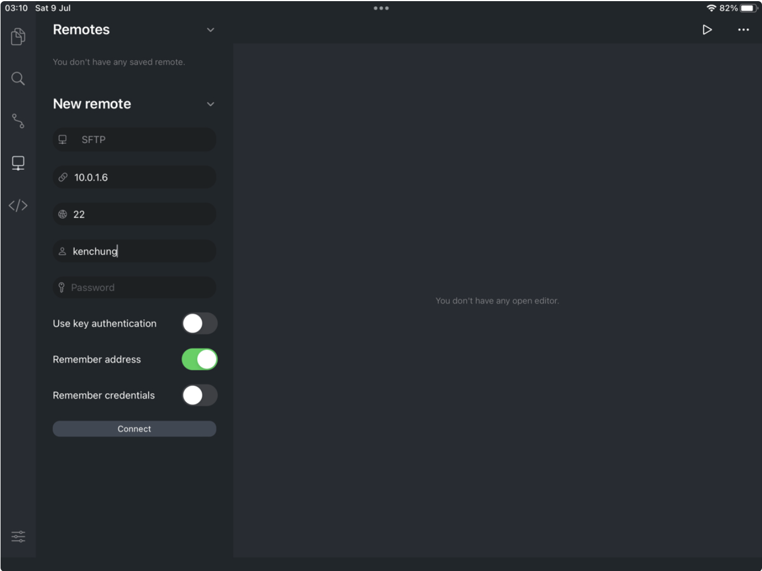Viewport: 762px width, 571px height.
Task: Open the Source Control sidebar icon
Action: 18,121
